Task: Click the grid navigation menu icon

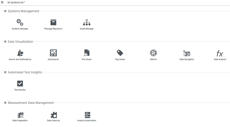Action: 2,2
